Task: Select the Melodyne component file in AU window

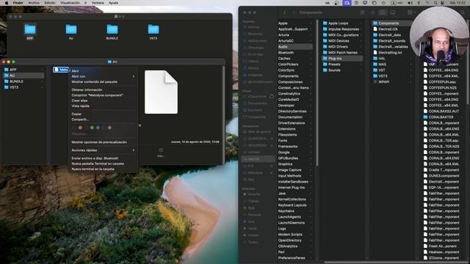Action: [61, 70]
